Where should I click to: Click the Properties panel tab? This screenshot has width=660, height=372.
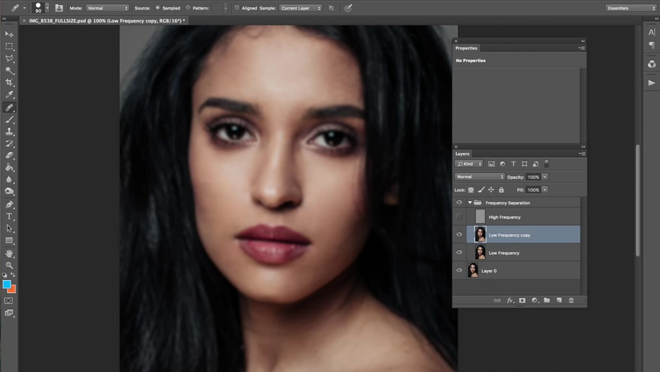466,48
